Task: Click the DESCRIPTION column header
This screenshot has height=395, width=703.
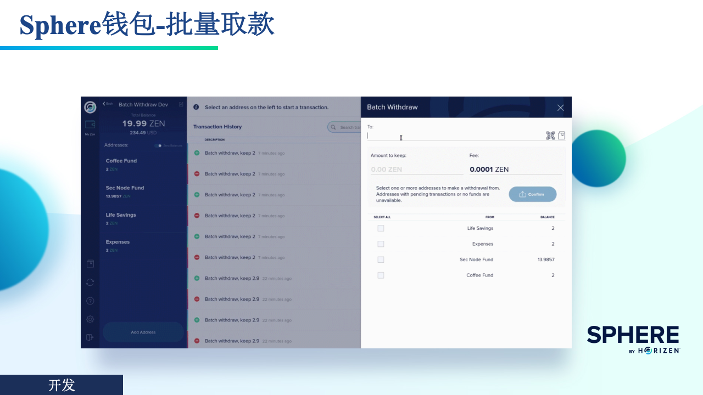Action: (215, 140)
